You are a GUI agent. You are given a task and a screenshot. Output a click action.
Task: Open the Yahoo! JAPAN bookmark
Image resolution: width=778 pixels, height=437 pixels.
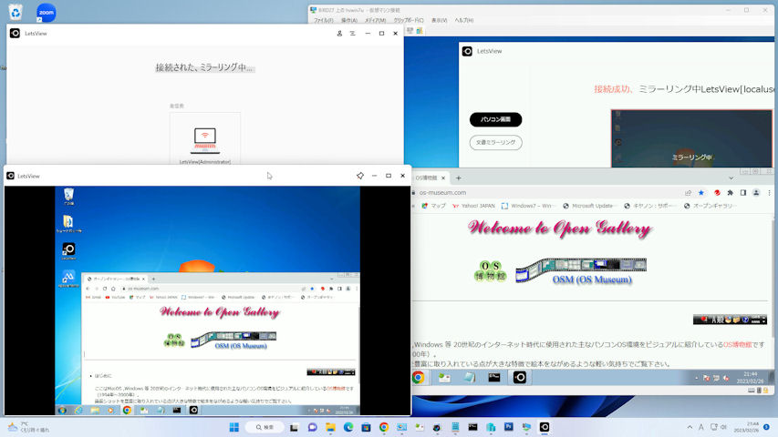(x=477, y=206)
